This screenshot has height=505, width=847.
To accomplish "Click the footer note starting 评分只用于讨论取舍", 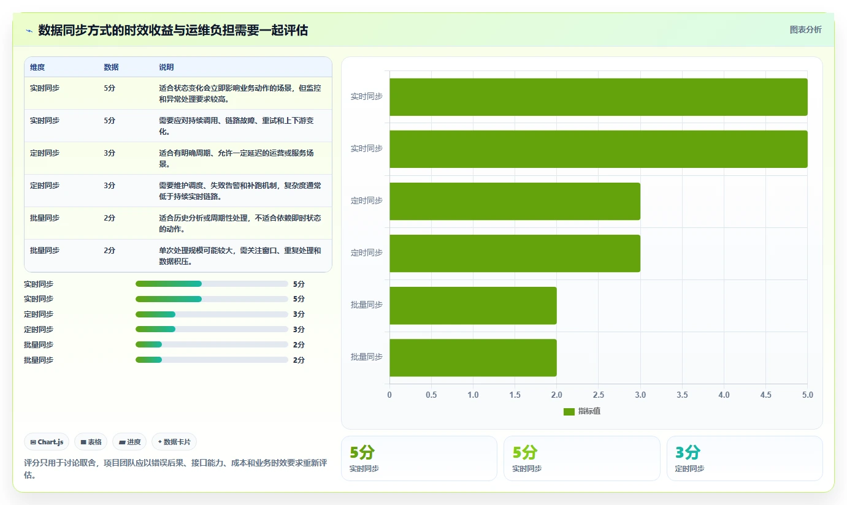I will coord(175,469).
